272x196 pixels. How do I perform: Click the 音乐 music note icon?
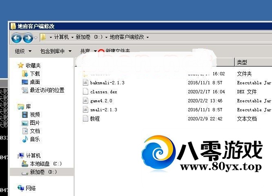click(x=25, y=139)
